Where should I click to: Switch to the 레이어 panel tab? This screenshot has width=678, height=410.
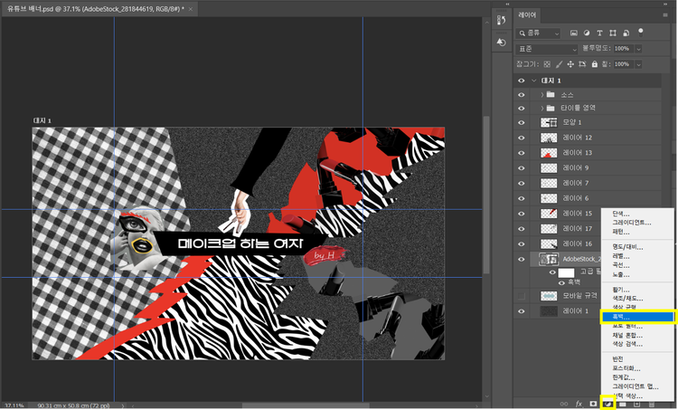click(527, 15)
